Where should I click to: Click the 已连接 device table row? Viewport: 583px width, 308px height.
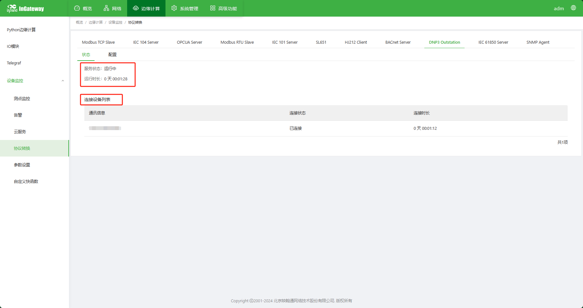coord(295,128)
